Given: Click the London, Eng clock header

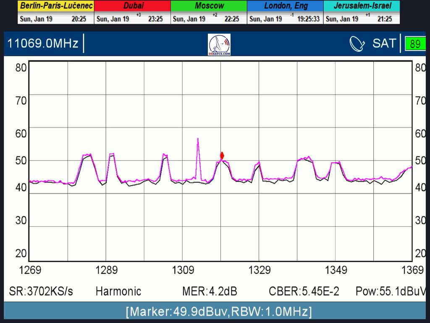Looking at the screenshot, I should pyautogui.click(x=286, y=6).
